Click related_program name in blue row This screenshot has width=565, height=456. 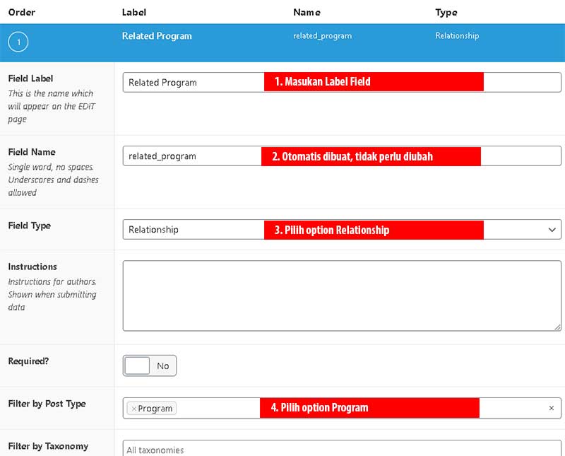[x=322, y=36]
